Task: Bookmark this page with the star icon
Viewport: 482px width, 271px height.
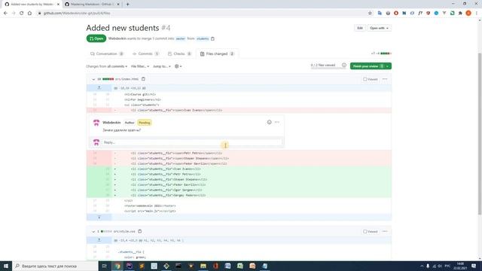Action: point(370,14)
